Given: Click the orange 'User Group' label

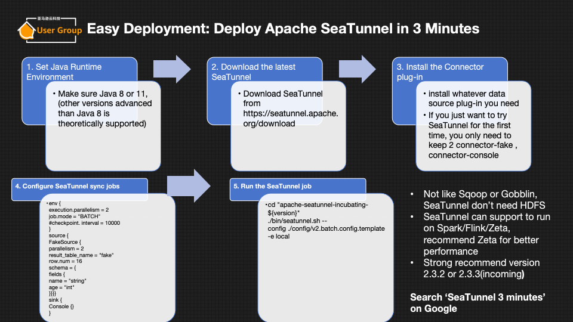Looking at the screenshot, I should [x=59, y=30].
